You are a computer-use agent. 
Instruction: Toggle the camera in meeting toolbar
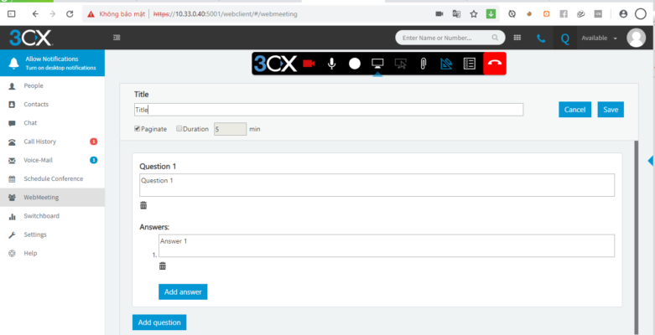coord(309,64)
